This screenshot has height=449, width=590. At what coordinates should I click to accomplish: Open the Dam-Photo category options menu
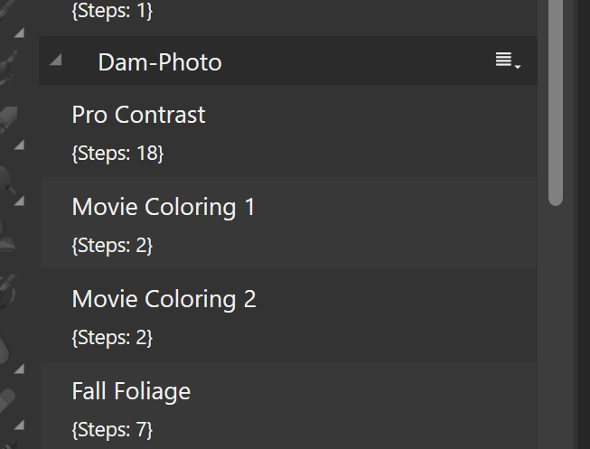coord(508,61)
